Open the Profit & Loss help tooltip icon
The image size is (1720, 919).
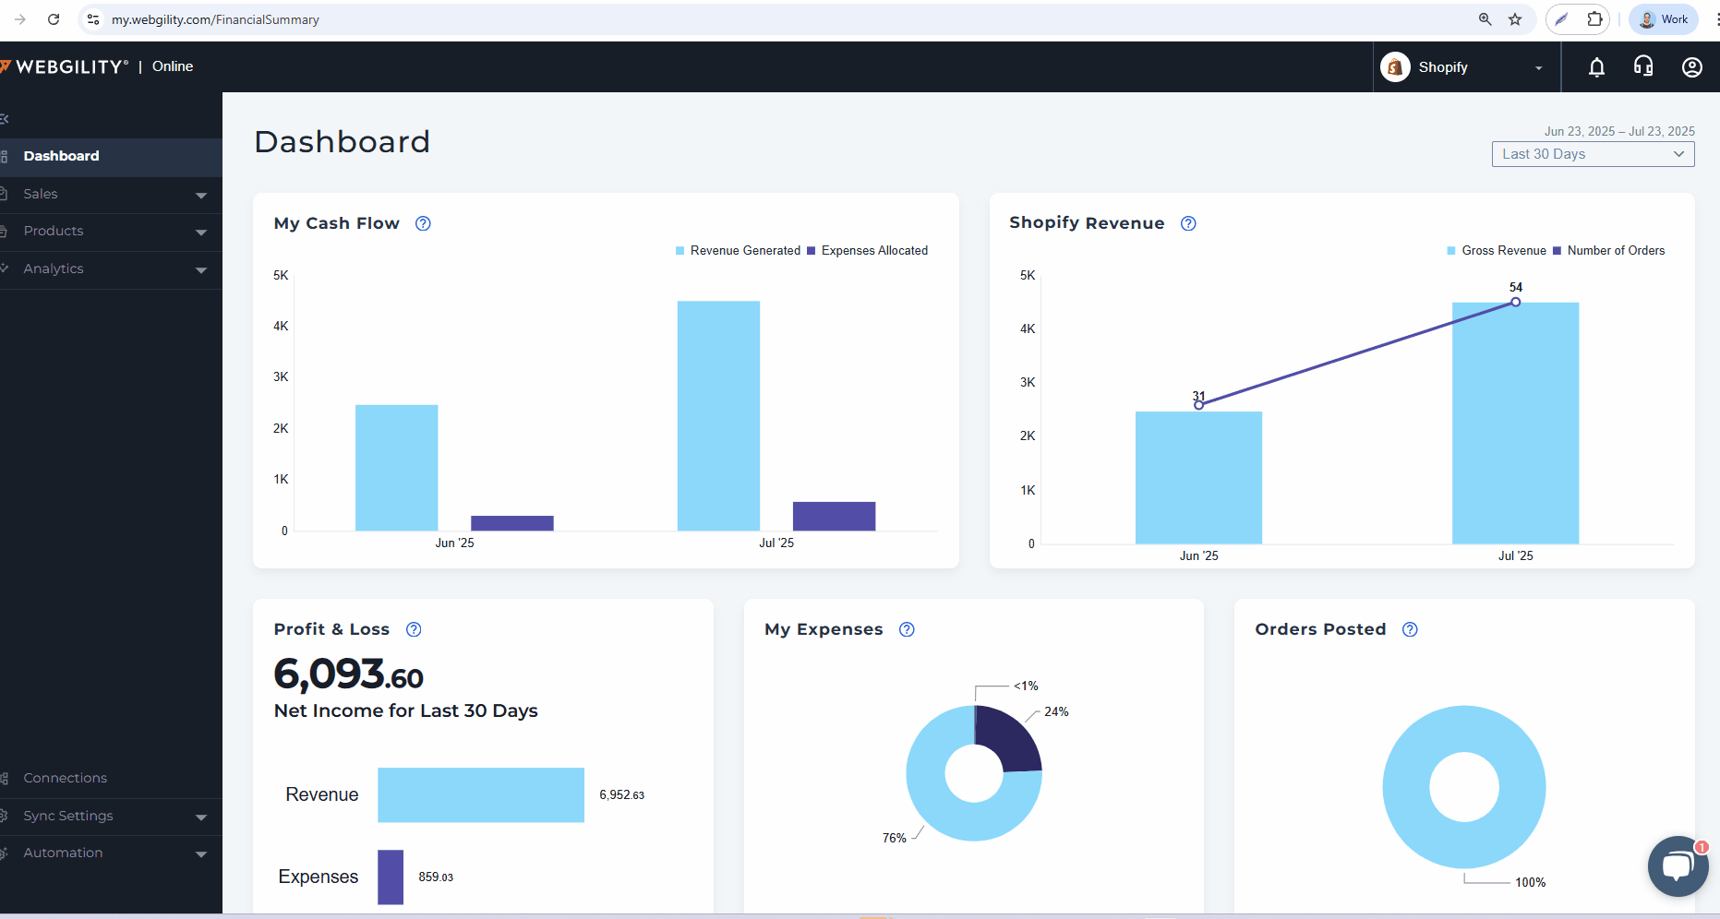click(414, 629)
